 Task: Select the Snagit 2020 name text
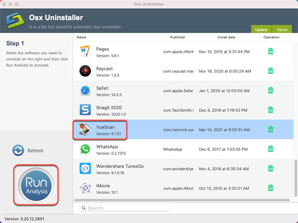pos(109,108)
